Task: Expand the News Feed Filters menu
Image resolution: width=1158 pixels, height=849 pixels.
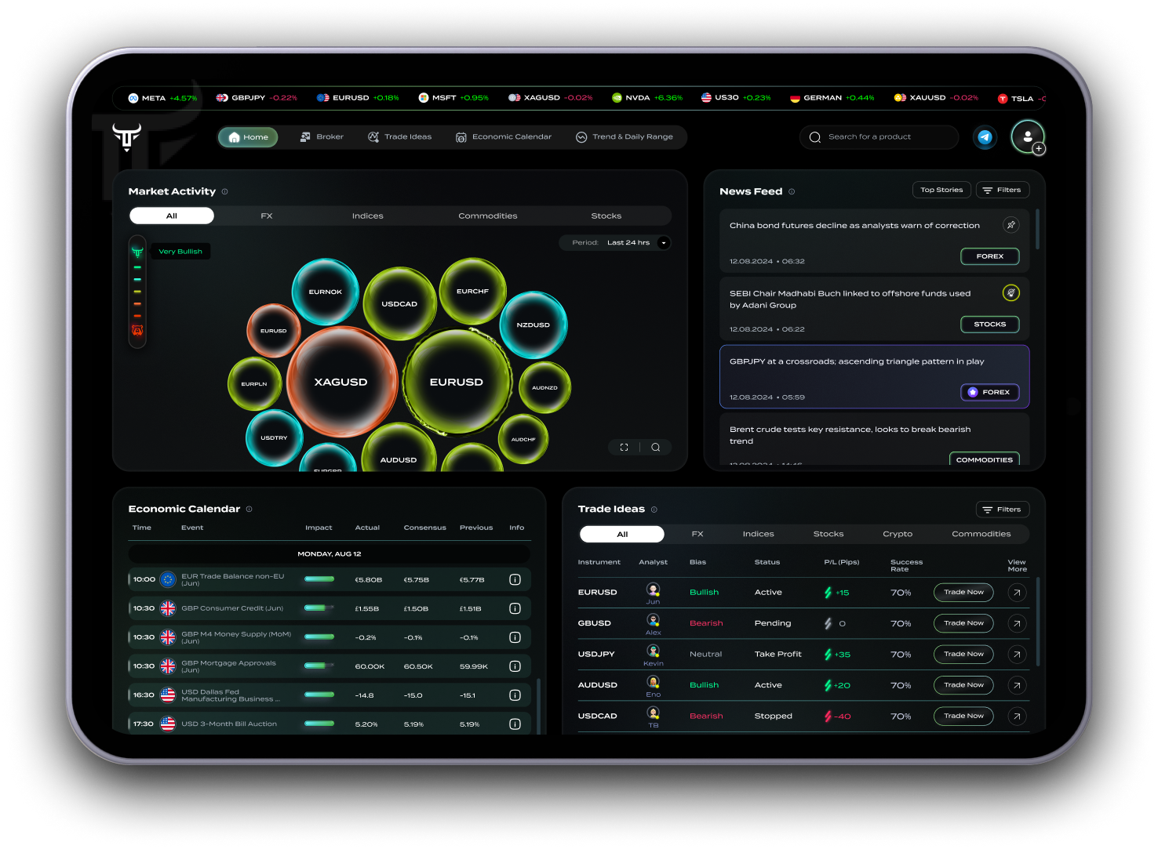Action: 1002,190
